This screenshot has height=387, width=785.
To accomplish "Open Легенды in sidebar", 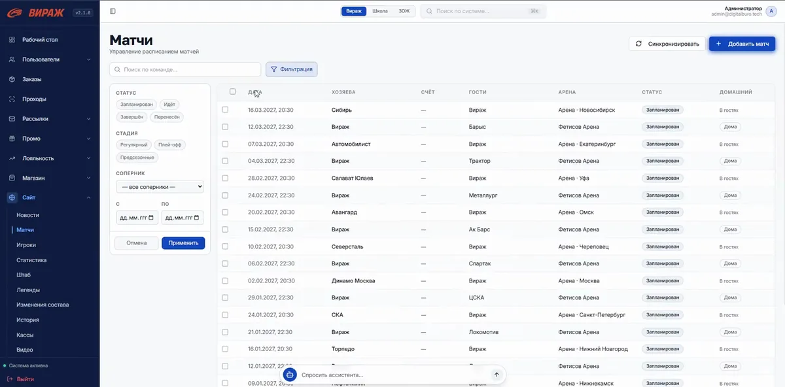I will 28,290.
